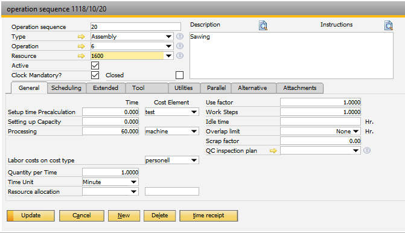
Task: Click the Idle time input field
Action: click(x=320, y=122)
